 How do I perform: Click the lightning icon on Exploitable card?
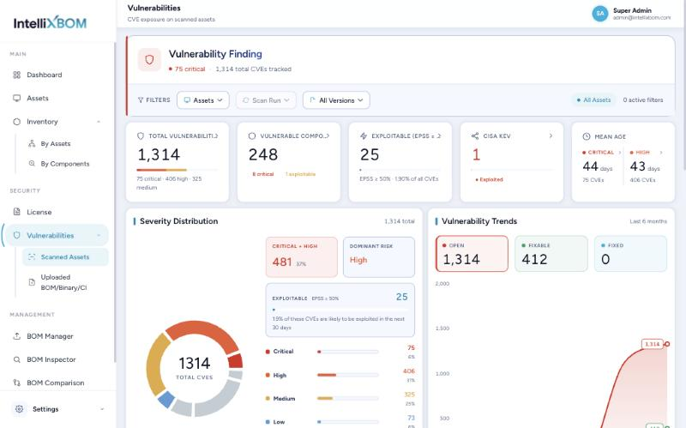tap(364, 136)
